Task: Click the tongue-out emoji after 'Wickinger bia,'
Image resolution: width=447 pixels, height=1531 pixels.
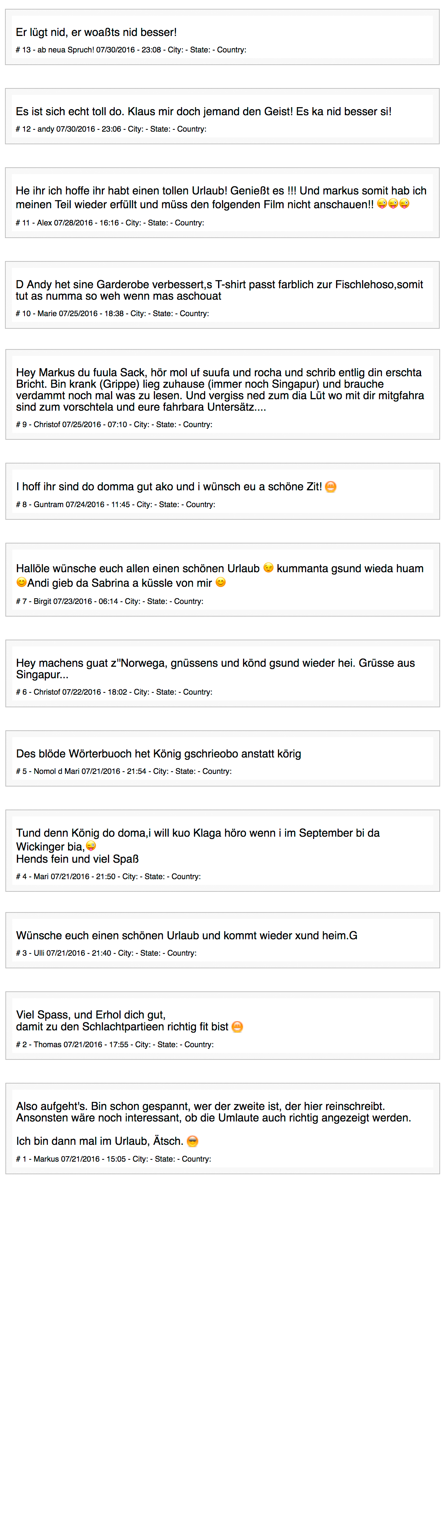Action: [91, 846]
